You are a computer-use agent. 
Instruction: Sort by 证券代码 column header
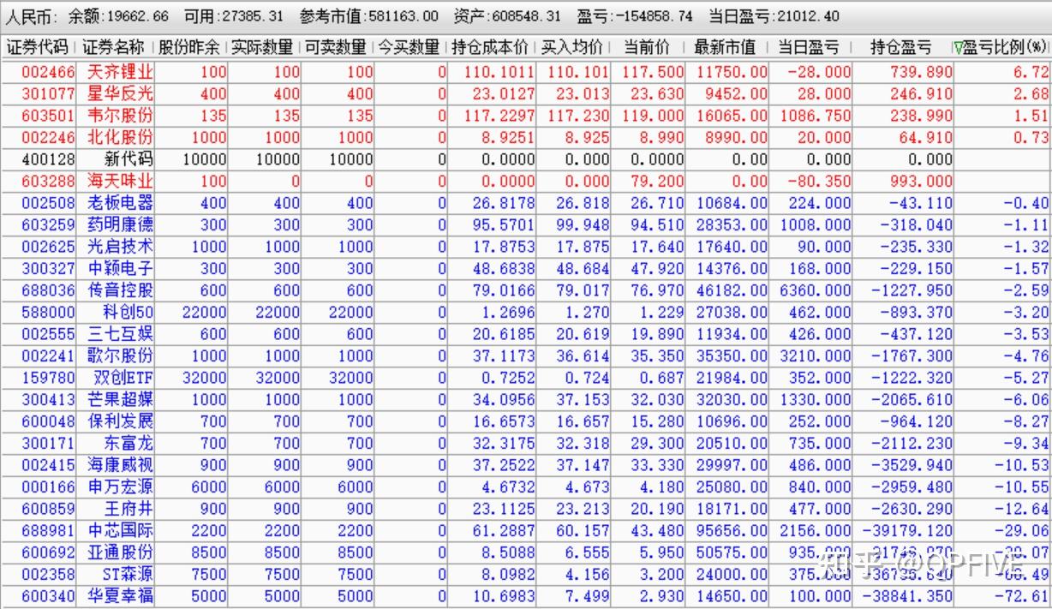point(38,47)
